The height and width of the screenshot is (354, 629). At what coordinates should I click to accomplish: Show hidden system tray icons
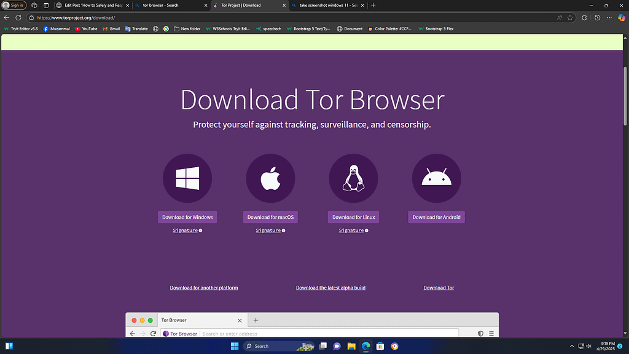click(x=572, y=346)
